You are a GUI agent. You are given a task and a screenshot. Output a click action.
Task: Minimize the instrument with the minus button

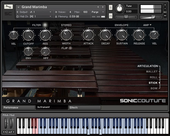tap(165, 9)
